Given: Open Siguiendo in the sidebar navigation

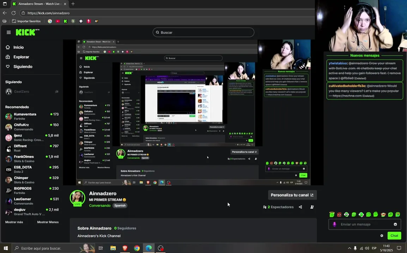Looking at the screenshot, I should point(19,66).
